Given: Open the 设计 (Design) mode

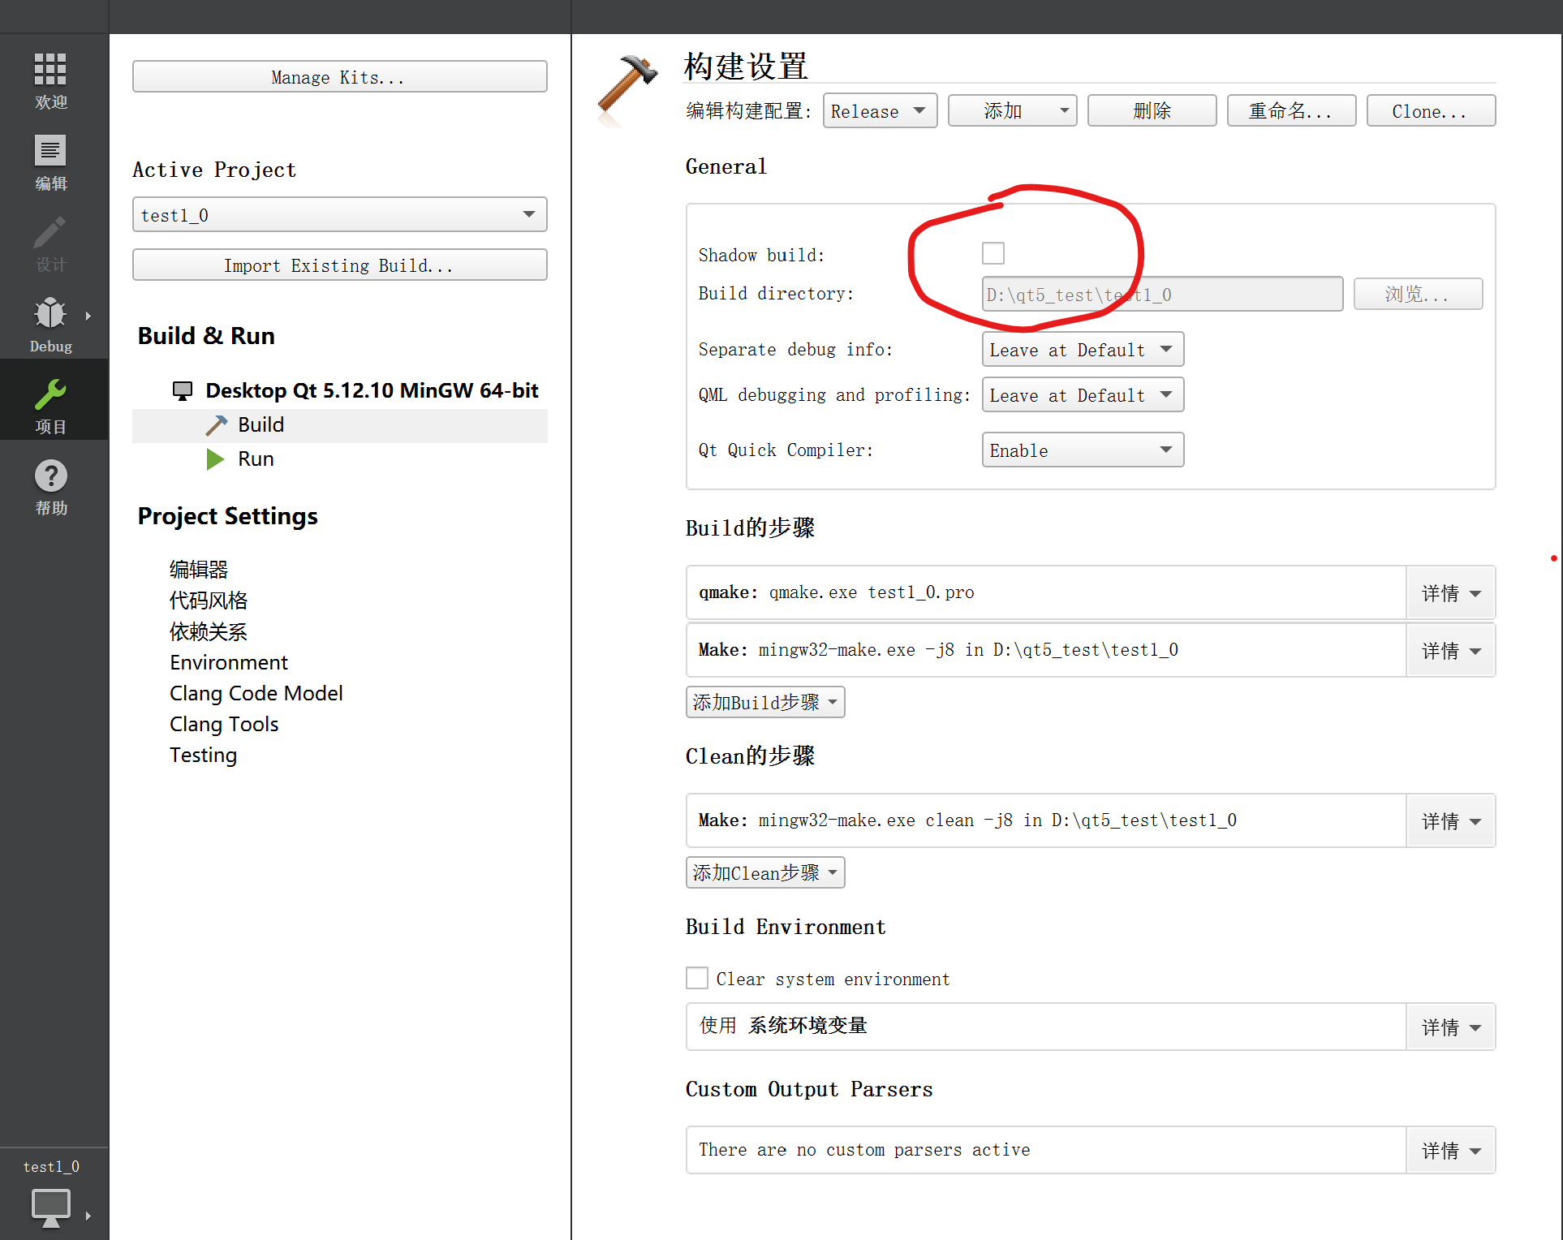Looking at the screenshot, I should (50, 243).
